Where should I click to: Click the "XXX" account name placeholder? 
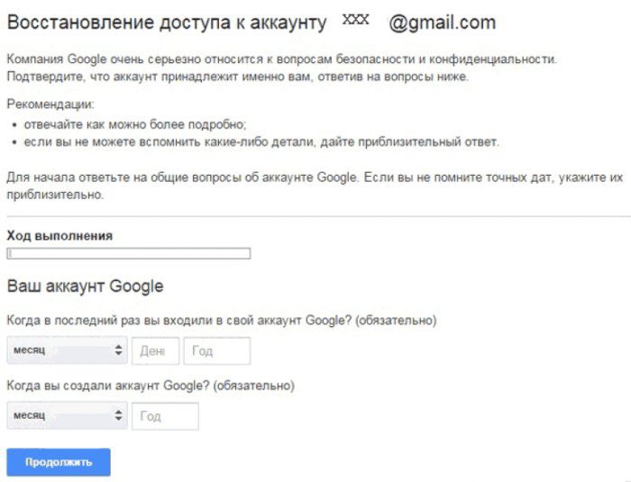tap(355, 19)
